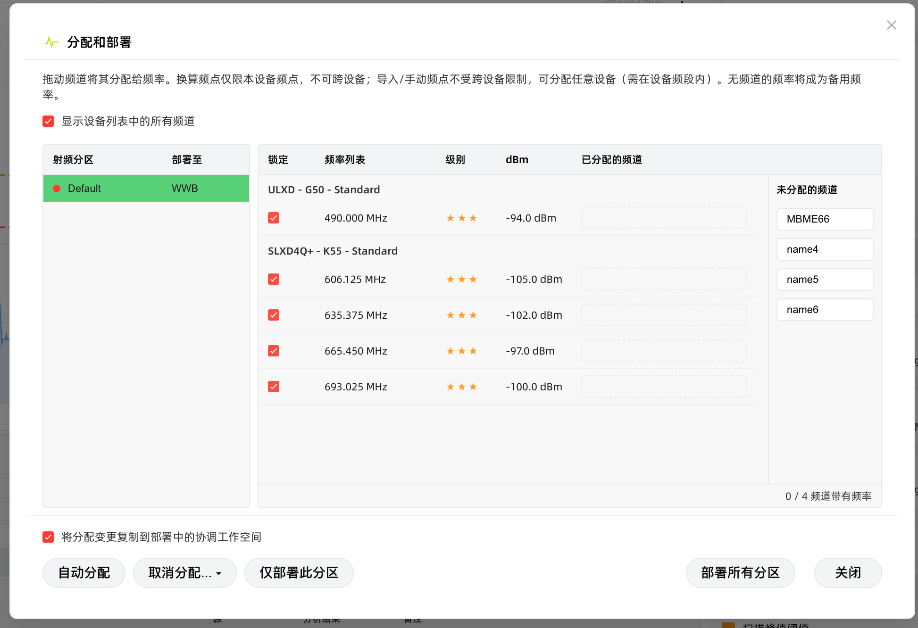The image size is (918, 628).
Task: Click the 锁定 column header
Action: [x=278, y=160]
